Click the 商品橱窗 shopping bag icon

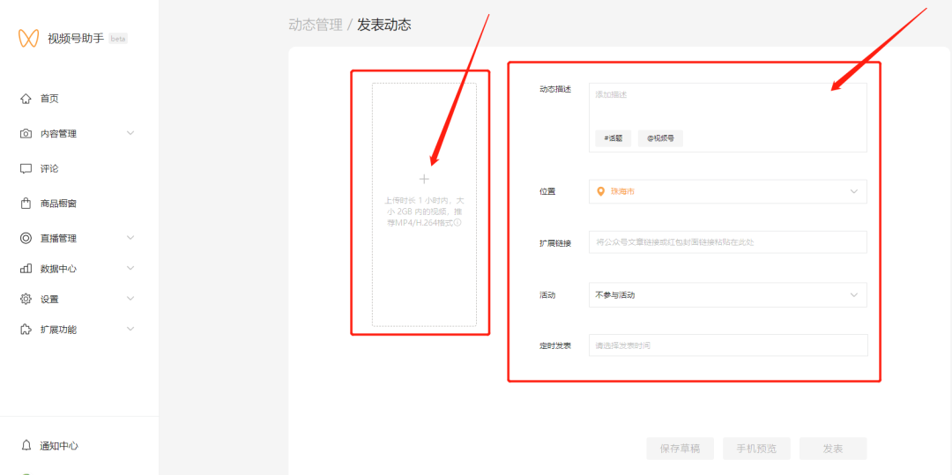(x=26, y=204)
